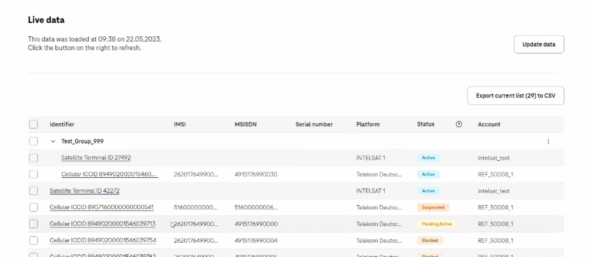Open Cellular ICCID 8907160000000000541 details
This screenshot has height=257, width=592.
coord(102,207)
